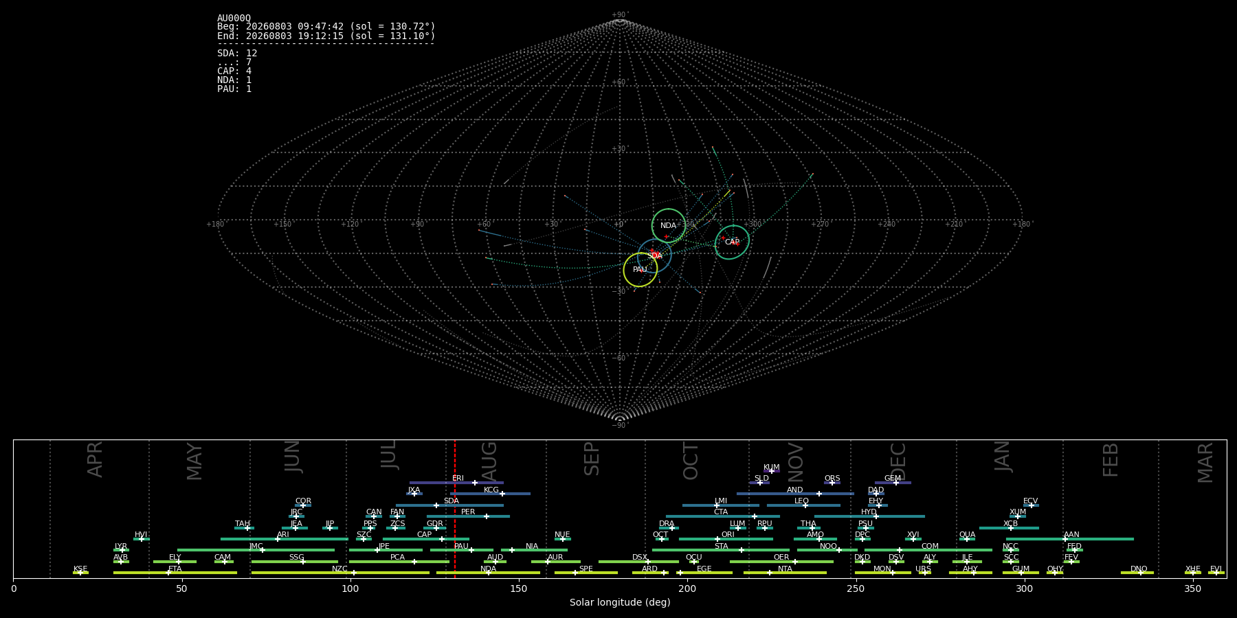
Task: Select the CTA shower label
Action: [x=721, y=512]
